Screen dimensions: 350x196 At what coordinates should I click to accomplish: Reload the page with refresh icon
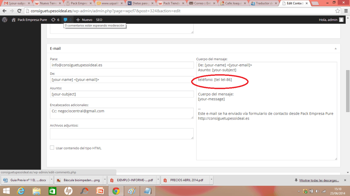point(19,11)
